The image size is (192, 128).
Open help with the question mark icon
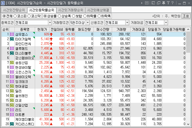click(172, 3)
